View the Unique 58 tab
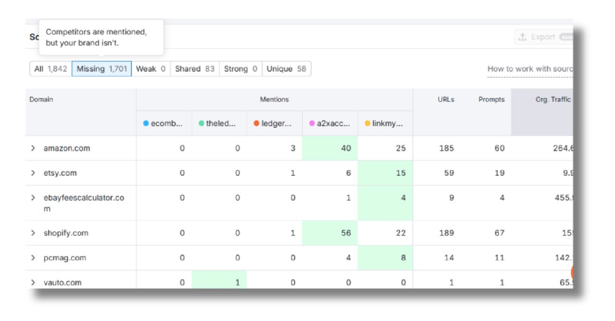 (x=287, y=69)
